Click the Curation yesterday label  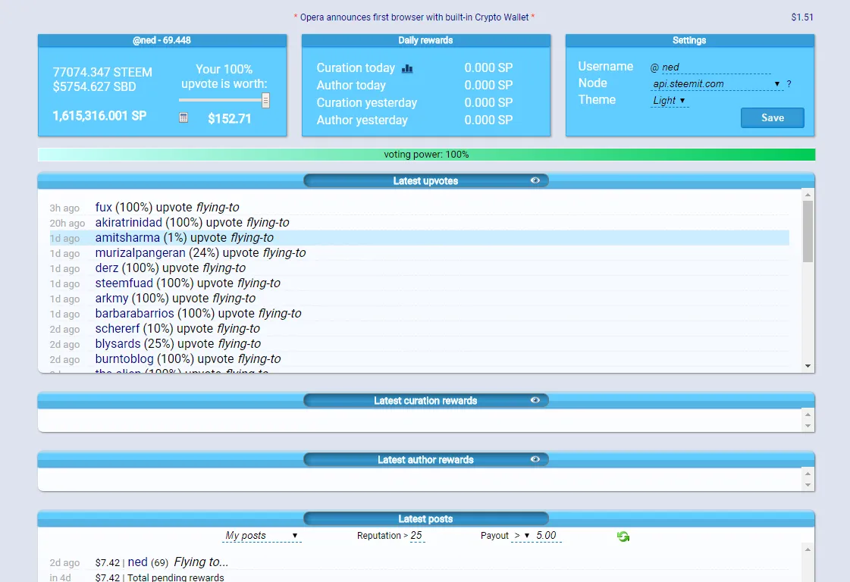tap(366, 102)
